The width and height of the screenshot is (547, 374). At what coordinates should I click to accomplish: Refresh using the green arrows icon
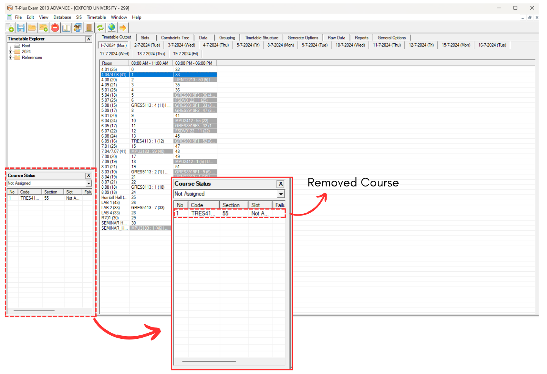tap(100, 27)
